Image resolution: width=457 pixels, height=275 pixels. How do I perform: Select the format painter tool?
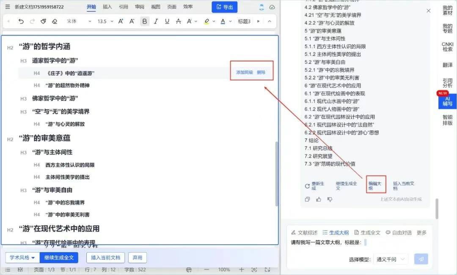pyautogui.click(x=43, y=22)
